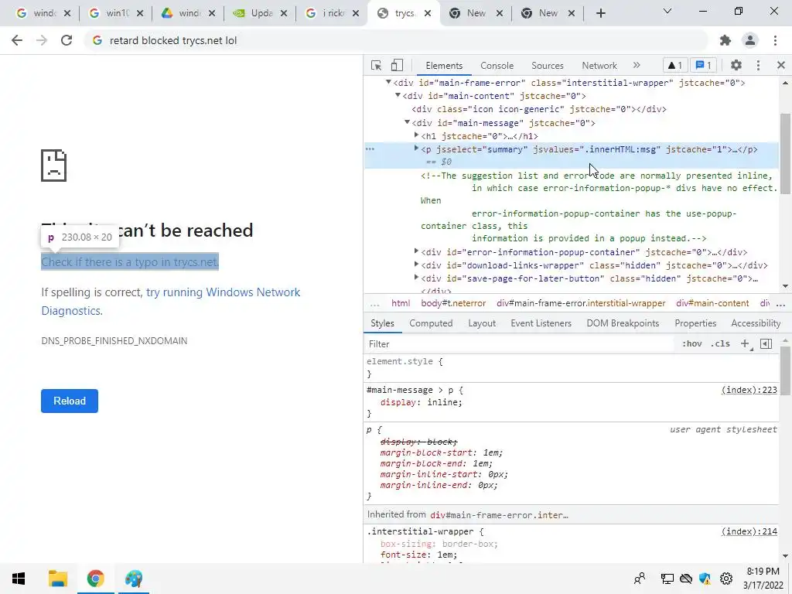This screenshot has width=792, height=594.
Task: Switch to the Google Drive tab
Action: (189, 14)
